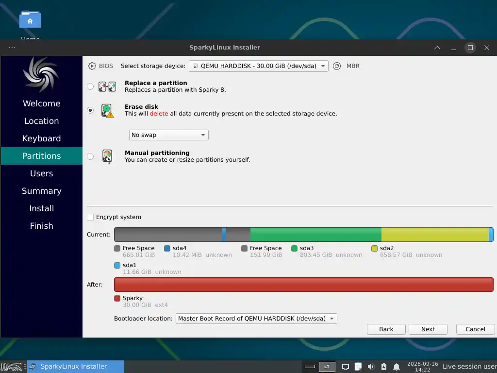Screen dimensions: 497x373
Task: Open the Sparky start menu in taskbar
Action: click(x=12, y=367)
